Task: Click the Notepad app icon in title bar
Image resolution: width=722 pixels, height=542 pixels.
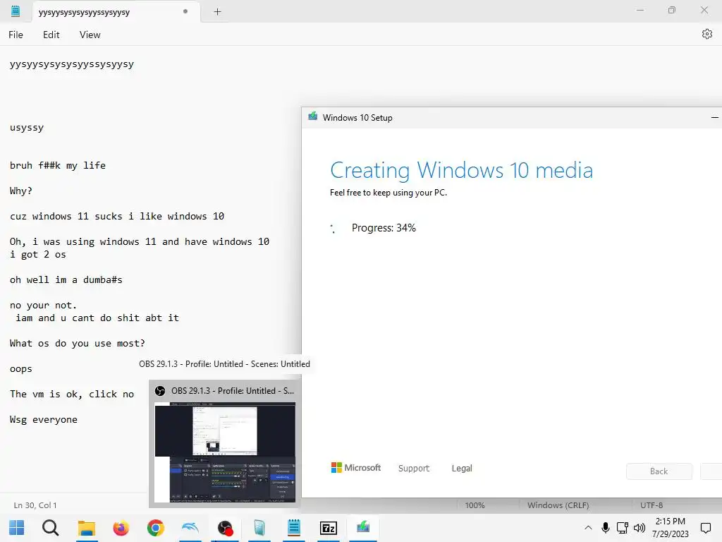Action: pos(16,11)
